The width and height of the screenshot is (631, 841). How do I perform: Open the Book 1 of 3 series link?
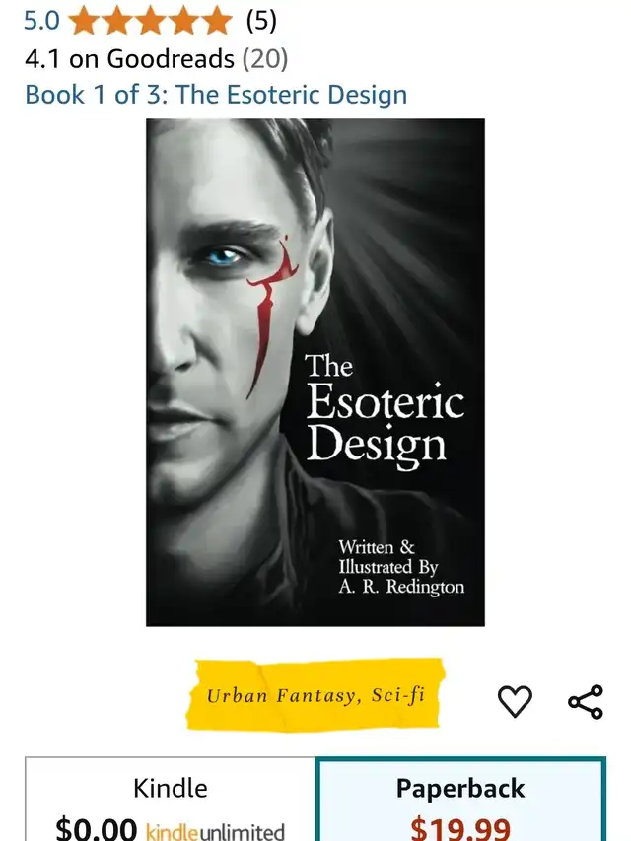(x=216, y=95)
